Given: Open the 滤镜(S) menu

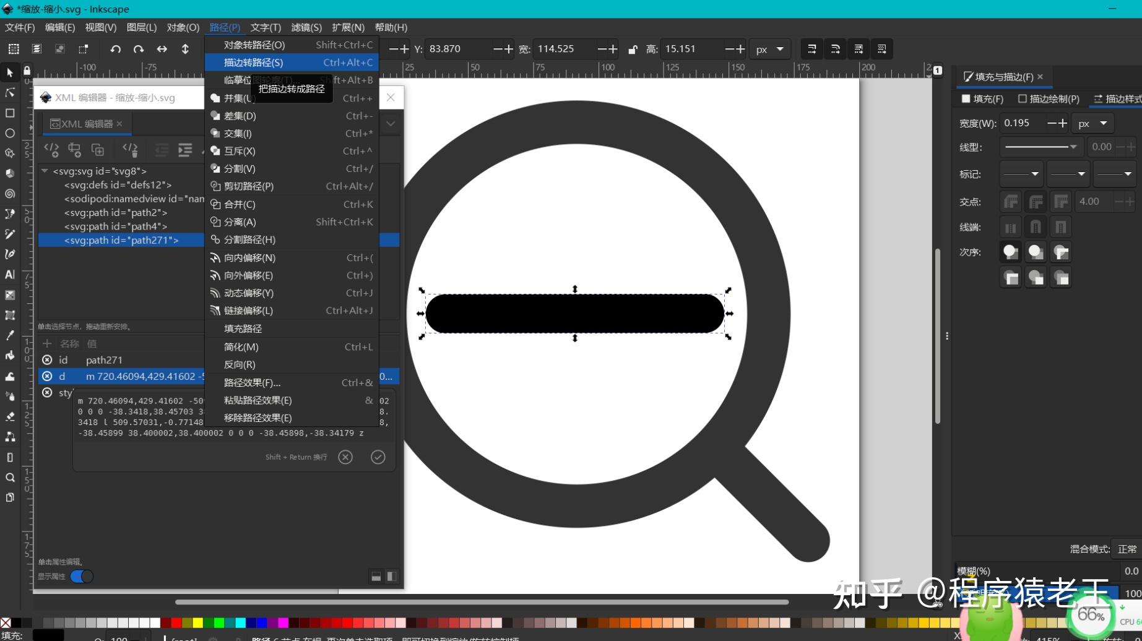Looking at the screenshot, I should point(306,27).
